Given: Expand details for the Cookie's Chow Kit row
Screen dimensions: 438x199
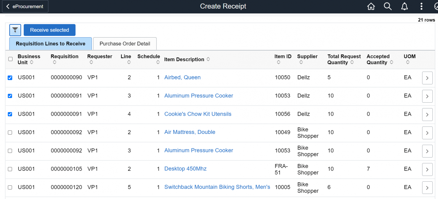Looking at the screenshot, I should 427,114.
